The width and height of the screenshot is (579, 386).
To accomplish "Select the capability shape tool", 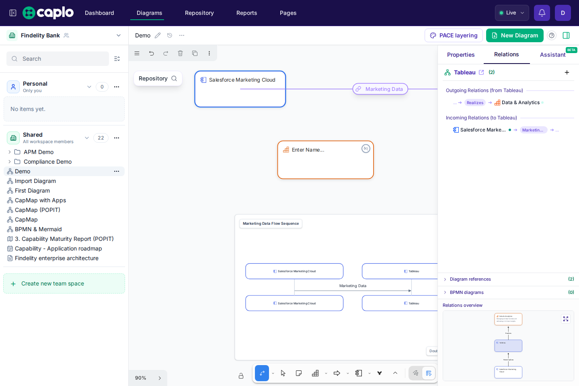I will pos(315,373).
